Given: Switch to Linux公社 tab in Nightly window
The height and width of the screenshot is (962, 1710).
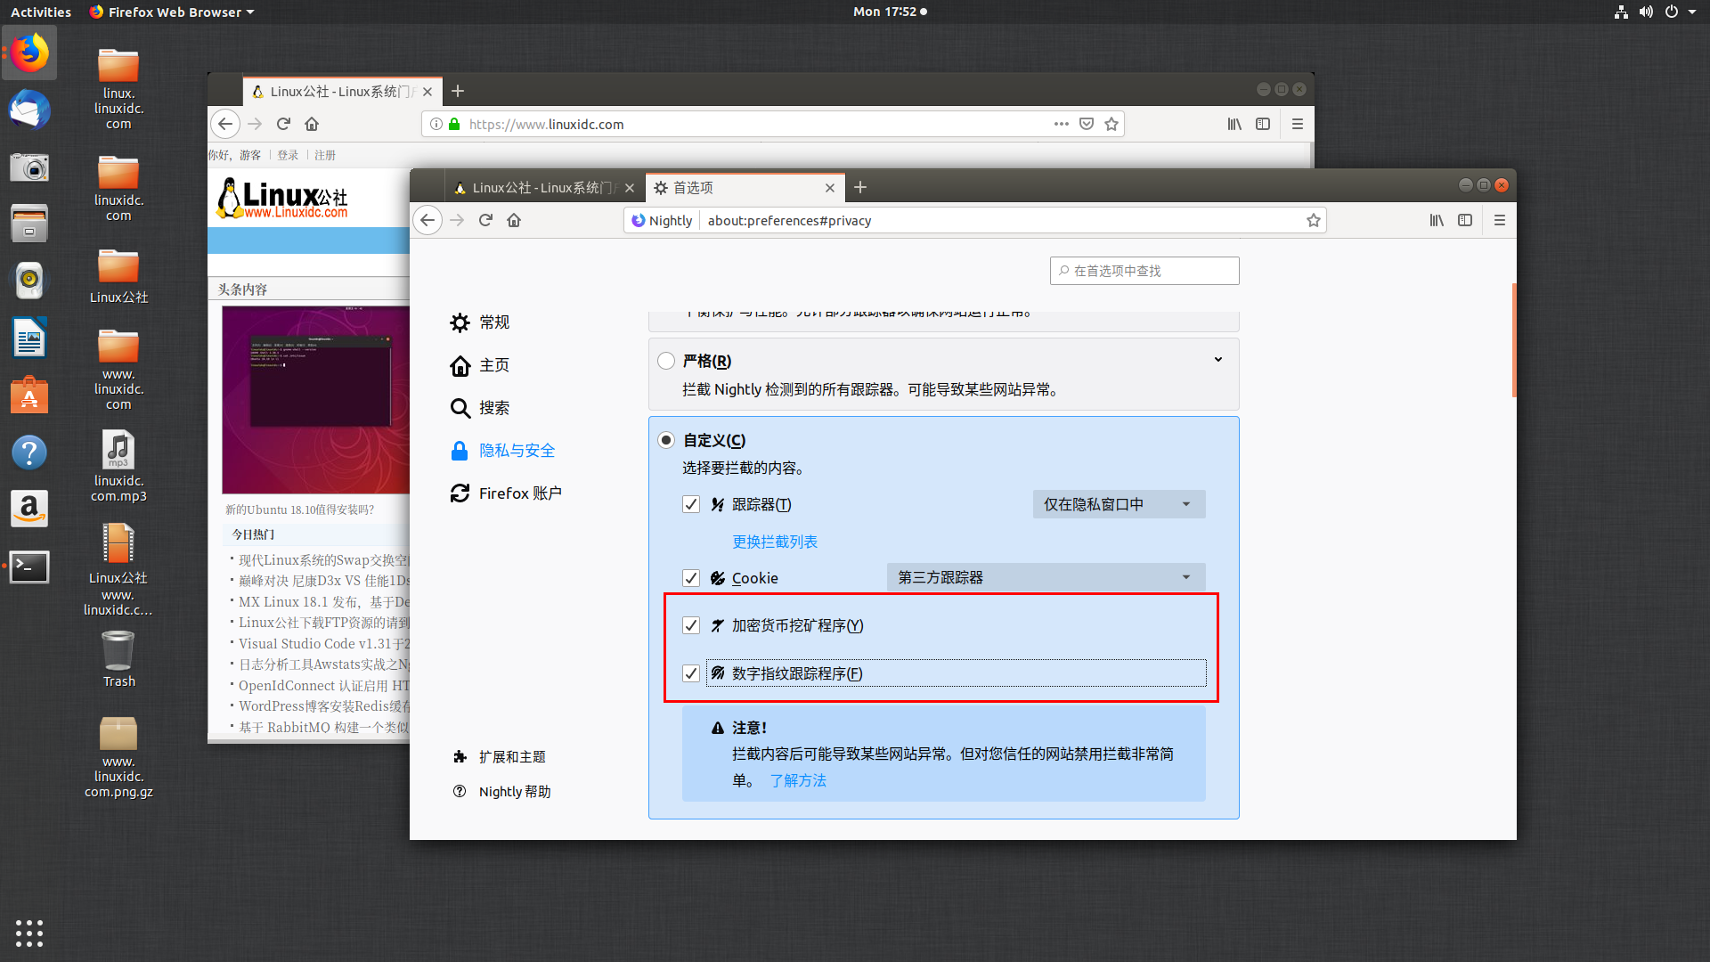Looking at the screenshot, I should click(544, 188).
